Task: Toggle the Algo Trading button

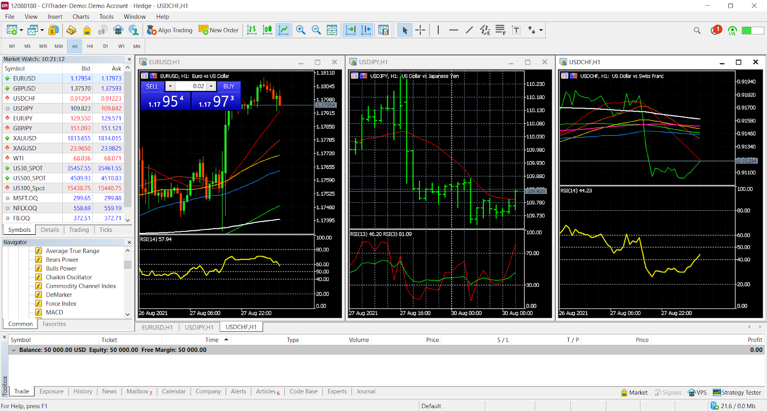Action: click(170, 30)
